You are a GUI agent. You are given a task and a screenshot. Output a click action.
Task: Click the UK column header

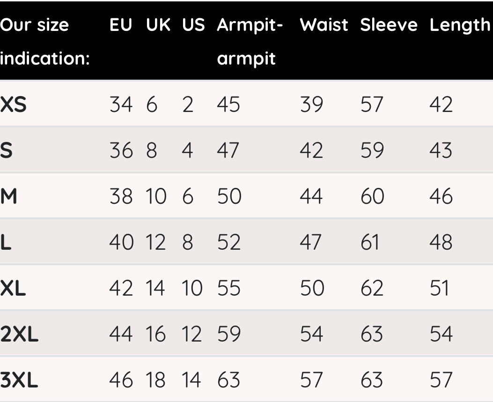point(158,26)
